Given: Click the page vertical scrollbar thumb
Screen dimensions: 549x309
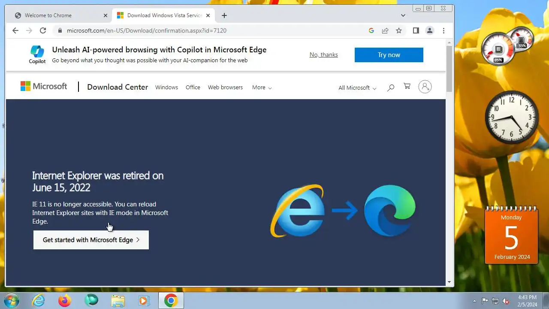Looking at the screenshot, I should coord(449,69).
